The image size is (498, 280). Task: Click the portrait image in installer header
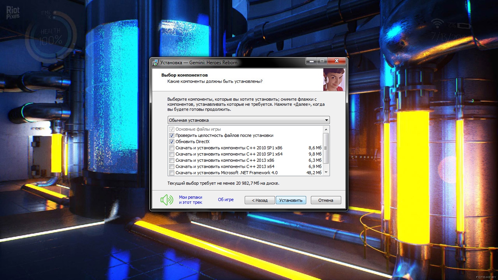click(334, 80)
